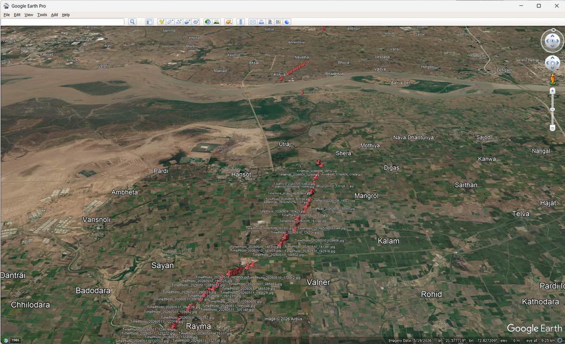Screen dimensions: 565x344
Task: Click the orange Street View pegman
Action: tap(552, 79)
